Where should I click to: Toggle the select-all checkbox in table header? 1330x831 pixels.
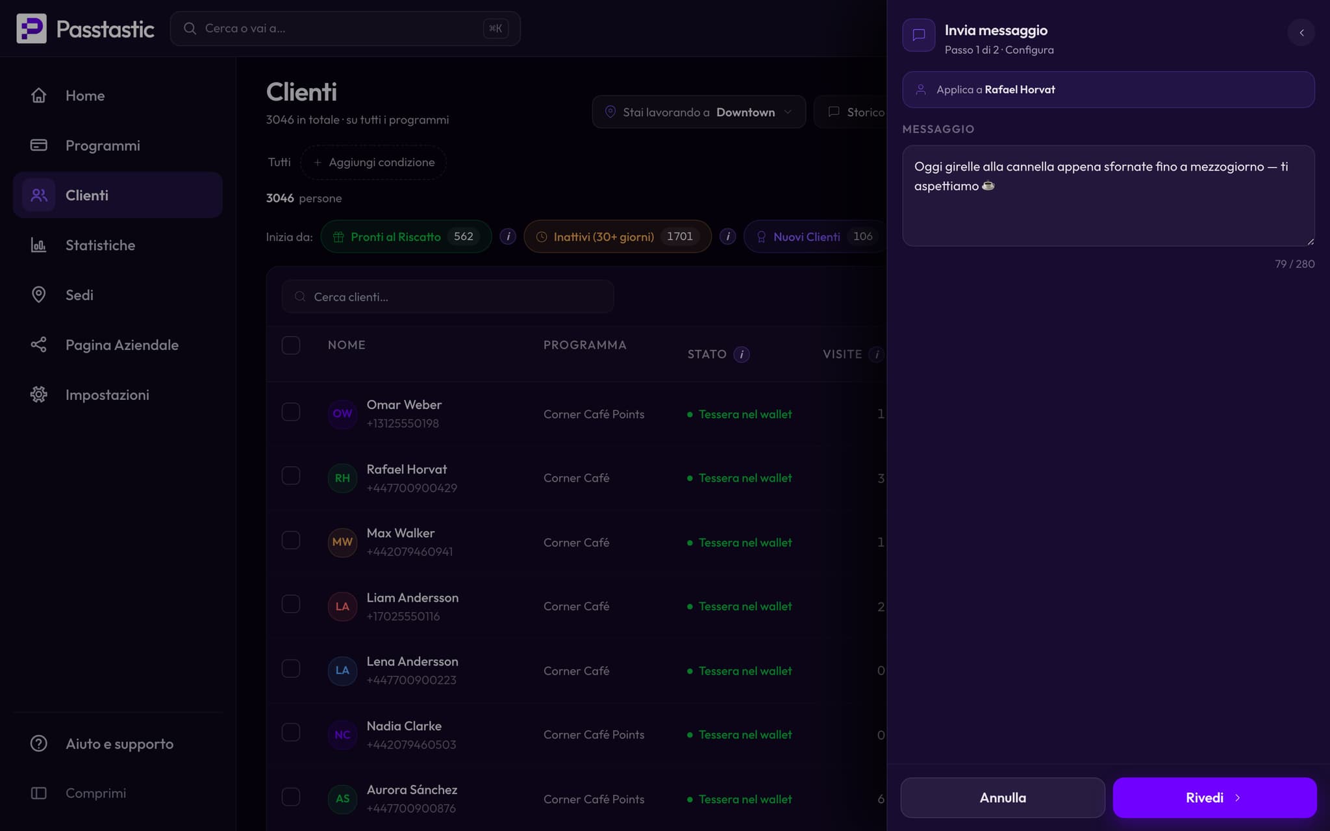(x=291, y=345)
